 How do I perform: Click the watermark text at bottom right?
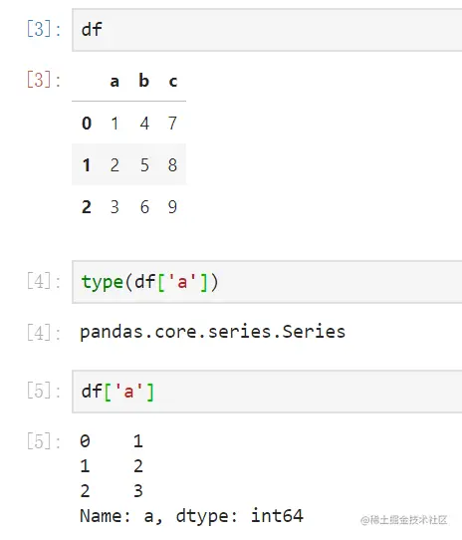pyautogui.click(x=404, y=520)
